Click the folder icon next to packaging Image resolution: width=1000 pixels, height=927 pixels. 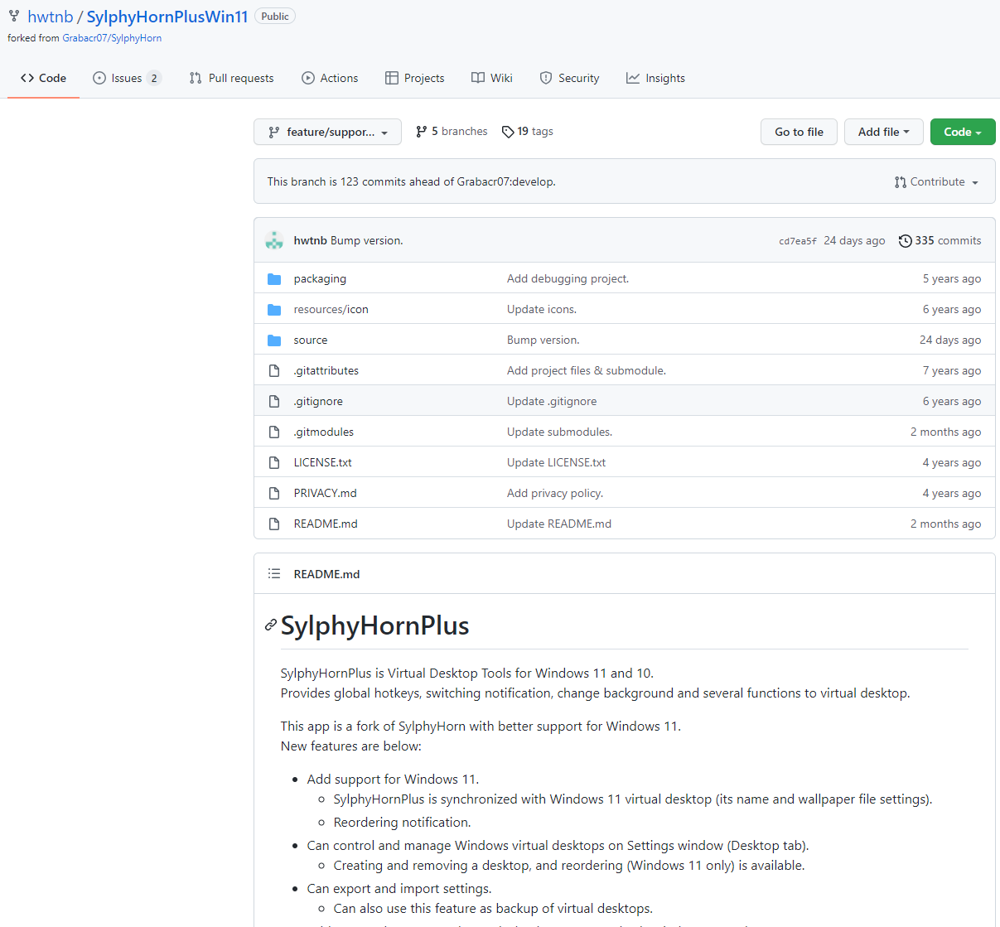tap(274, 278)
